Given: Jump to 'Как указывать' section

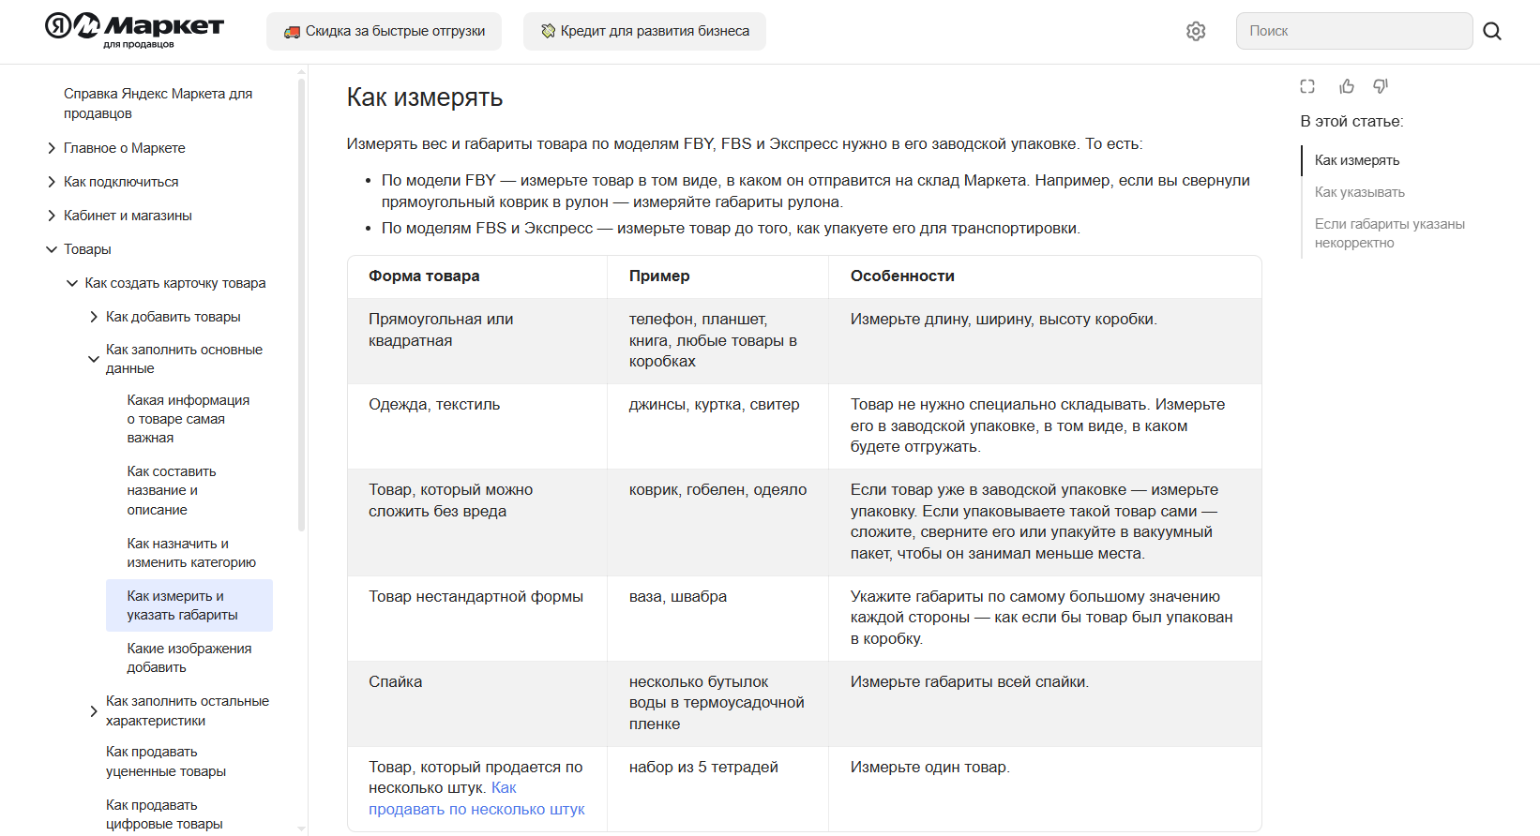Looking at the screenshot, I should pos(1359,192).
